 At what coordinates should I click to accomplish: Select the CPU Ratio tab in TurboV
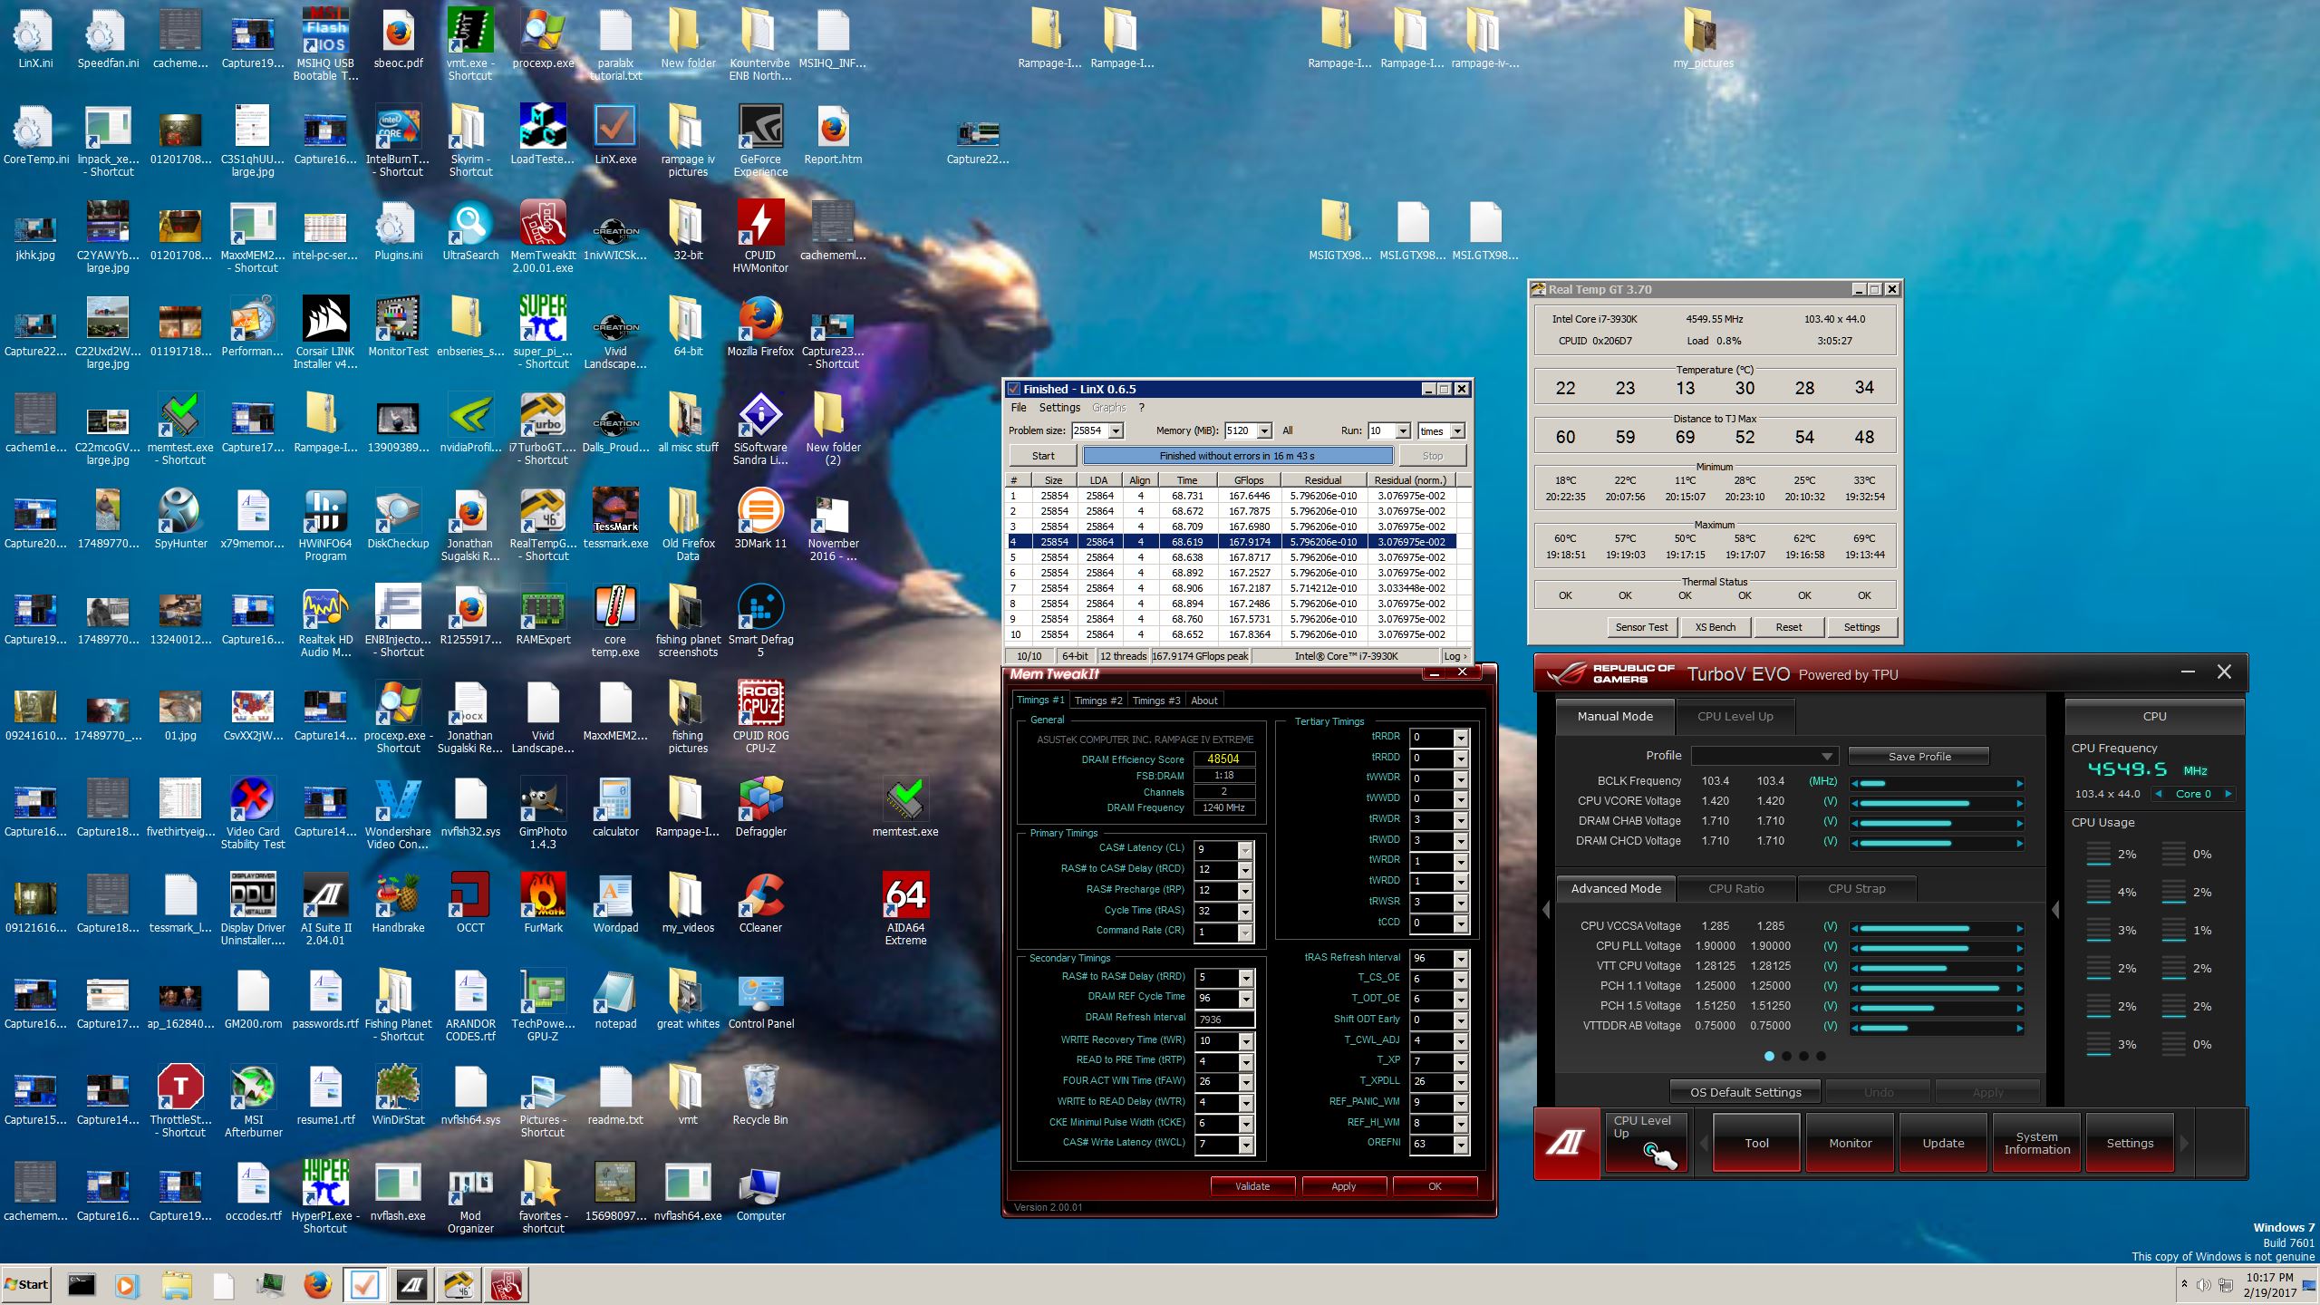click(x=1735, y=888)
